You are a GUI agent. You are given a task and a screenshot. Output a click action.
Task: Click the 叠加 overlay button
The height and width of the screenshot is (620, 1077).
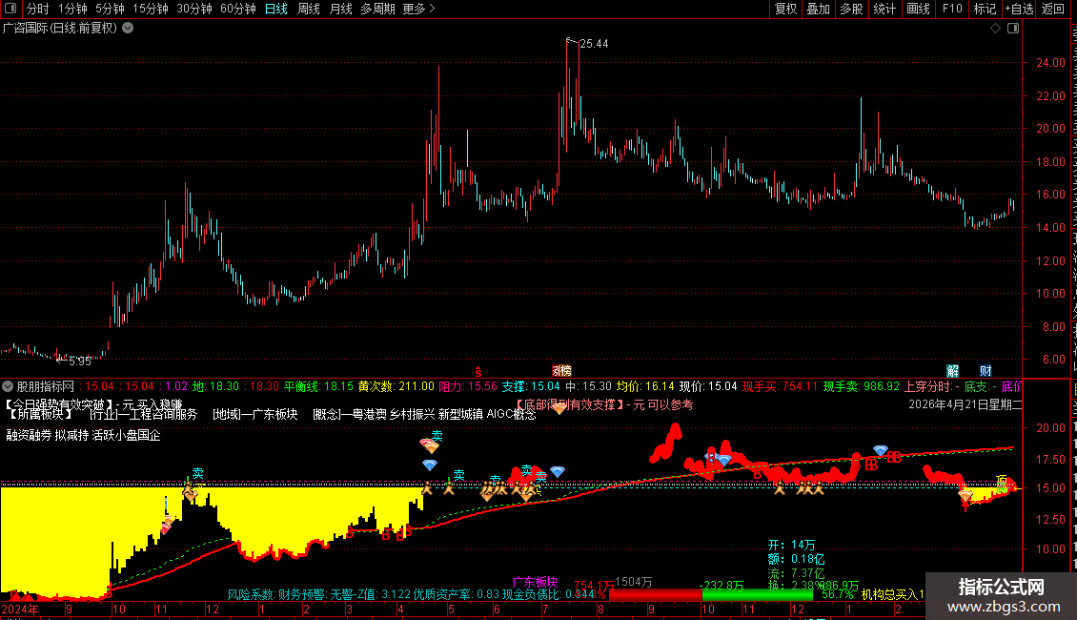coord(819,9)
